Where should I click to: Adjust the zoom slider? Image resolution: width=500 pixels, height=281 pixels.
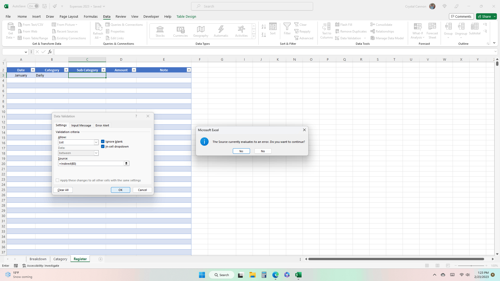(x=471, y=266)
